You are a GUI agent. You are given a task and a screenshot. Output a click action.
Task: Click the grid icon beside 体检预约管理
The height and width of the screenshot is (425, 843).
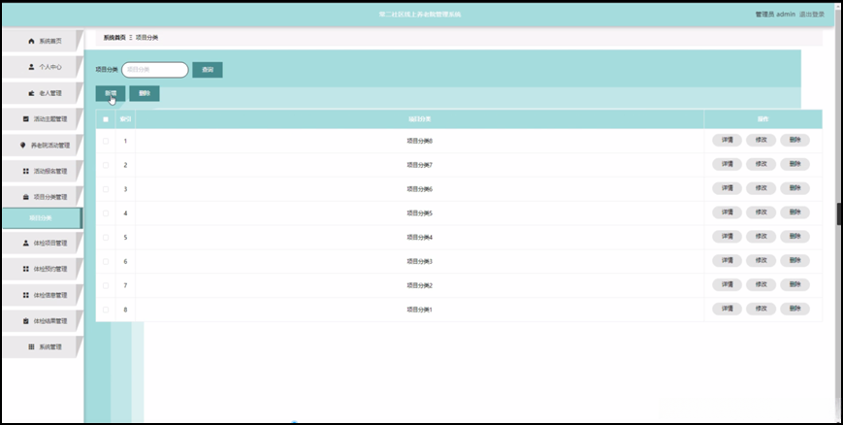[26, 269]
